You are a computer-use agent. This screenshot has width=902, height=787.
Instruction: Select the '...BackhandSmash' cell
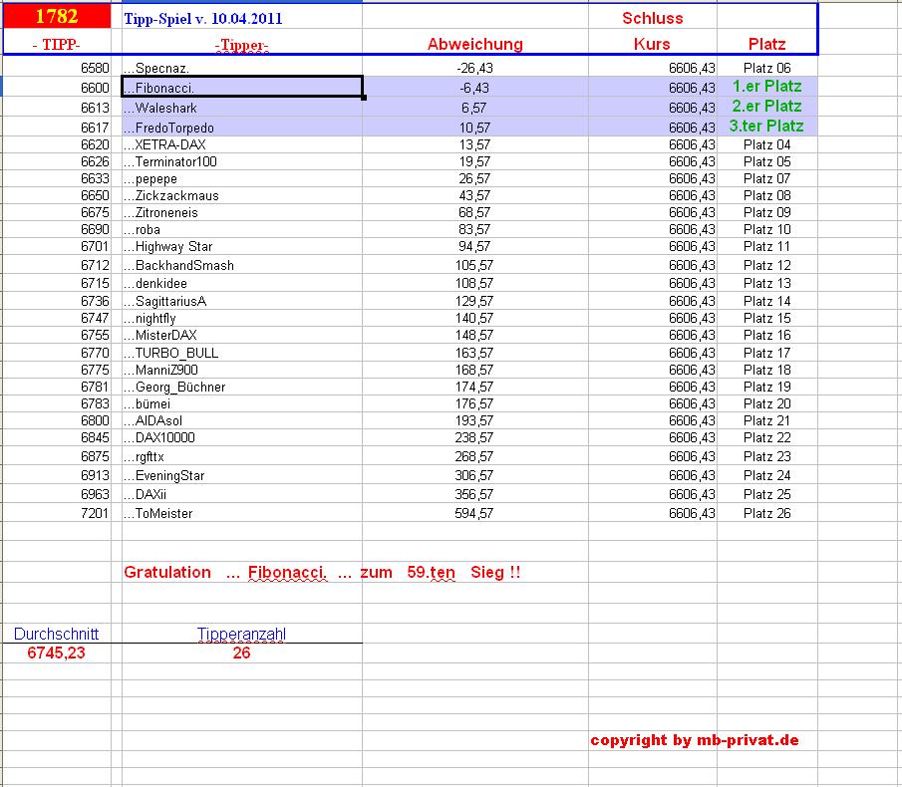[x=242, y=265]
